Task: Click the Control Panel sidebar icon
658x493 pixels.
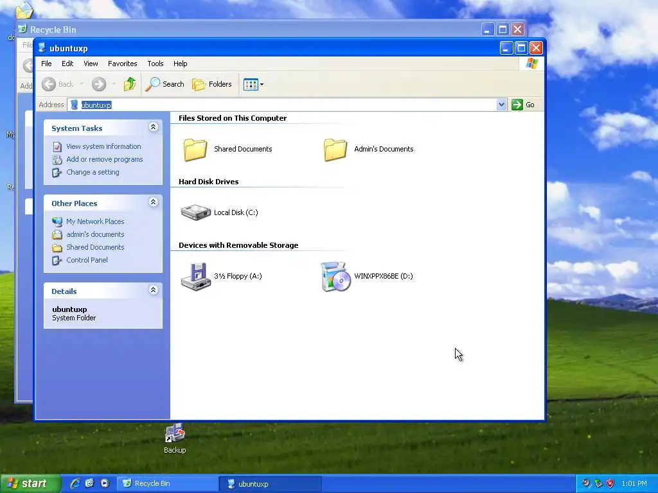Action: point(57,261)
